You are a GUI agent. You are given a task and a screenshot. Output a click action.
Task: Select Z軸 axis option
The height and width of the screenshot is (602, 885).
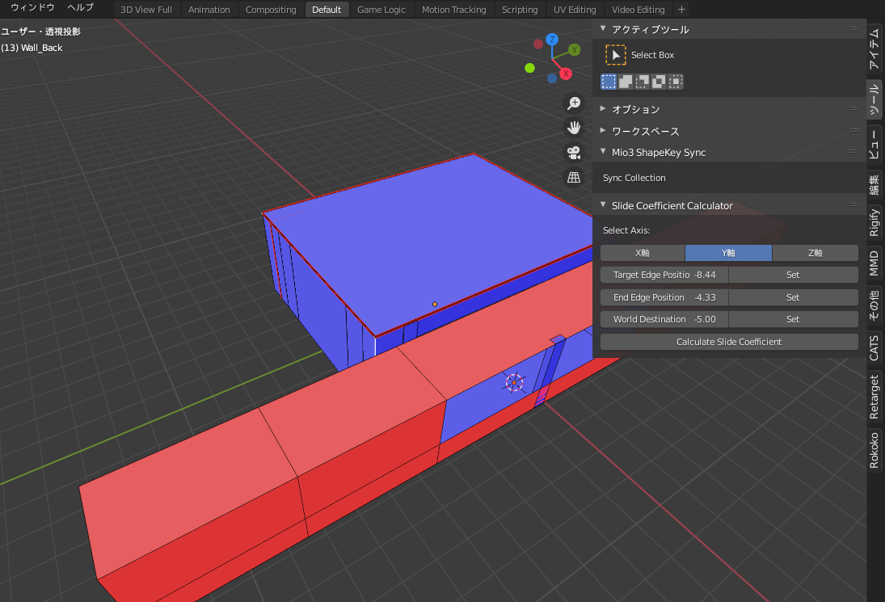[x=815, y=253]
